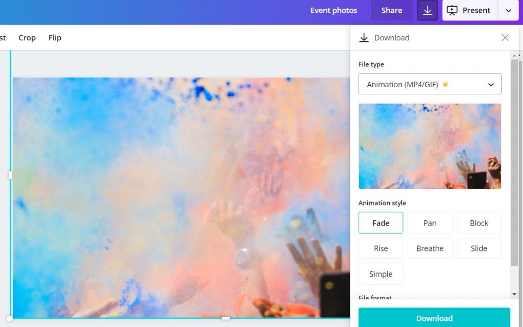The width and height of the screenshot is (523, 327).
Task: Click the Animation style label
Action: click(382, 203)
